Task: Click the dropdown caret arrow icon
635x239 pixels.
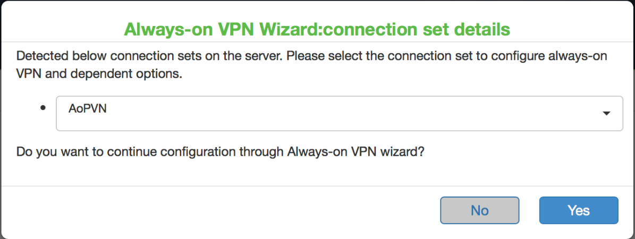Action: pyautogui.click(x=605, y=114)
